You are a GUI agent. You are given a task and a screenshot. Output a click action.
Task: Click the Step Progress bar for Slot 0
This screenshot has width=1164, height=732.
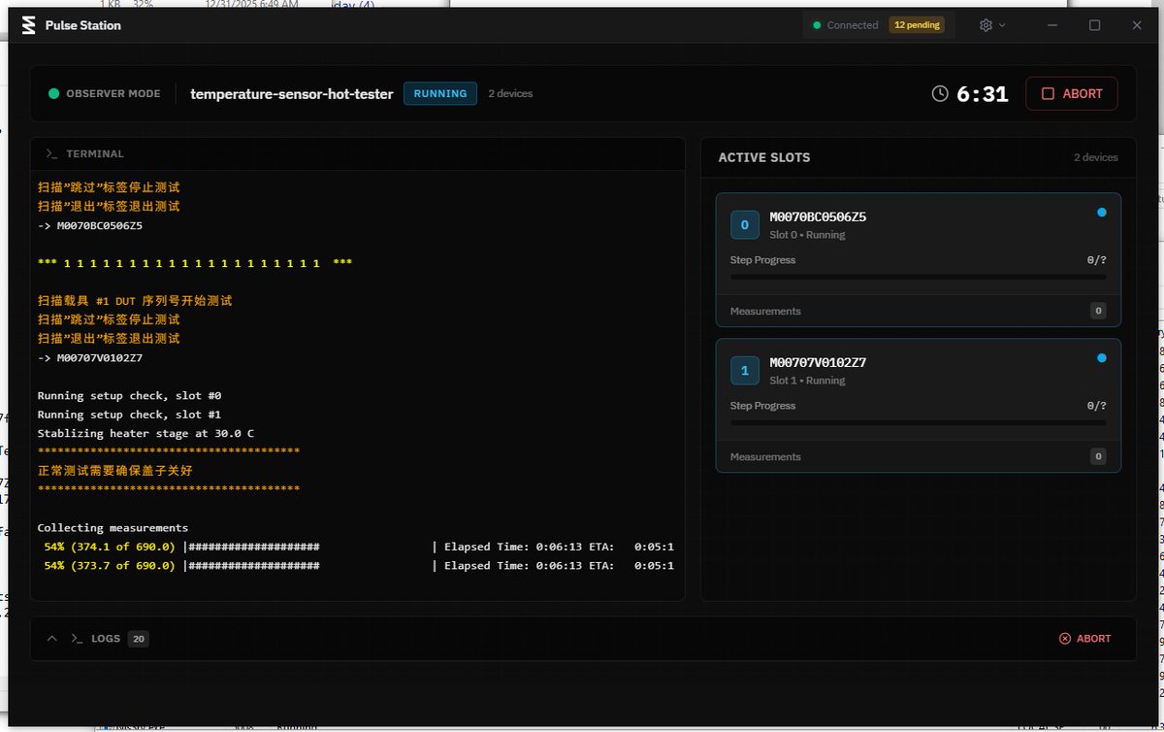click(918, 277)
